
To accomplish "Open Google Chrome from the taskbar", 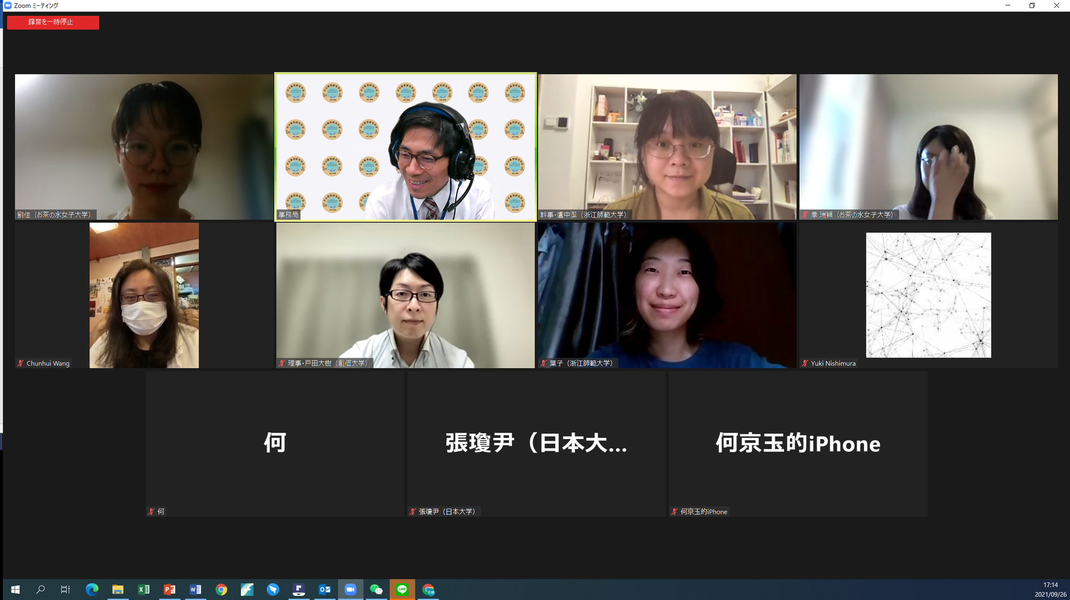I will [x=222, y=590].
